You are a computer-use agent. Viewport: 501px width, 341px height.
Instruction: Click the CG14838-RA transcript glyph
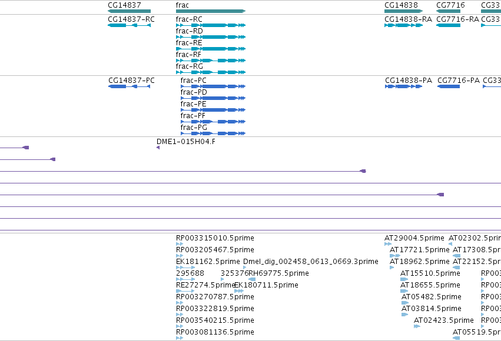(x=403, y=25)
